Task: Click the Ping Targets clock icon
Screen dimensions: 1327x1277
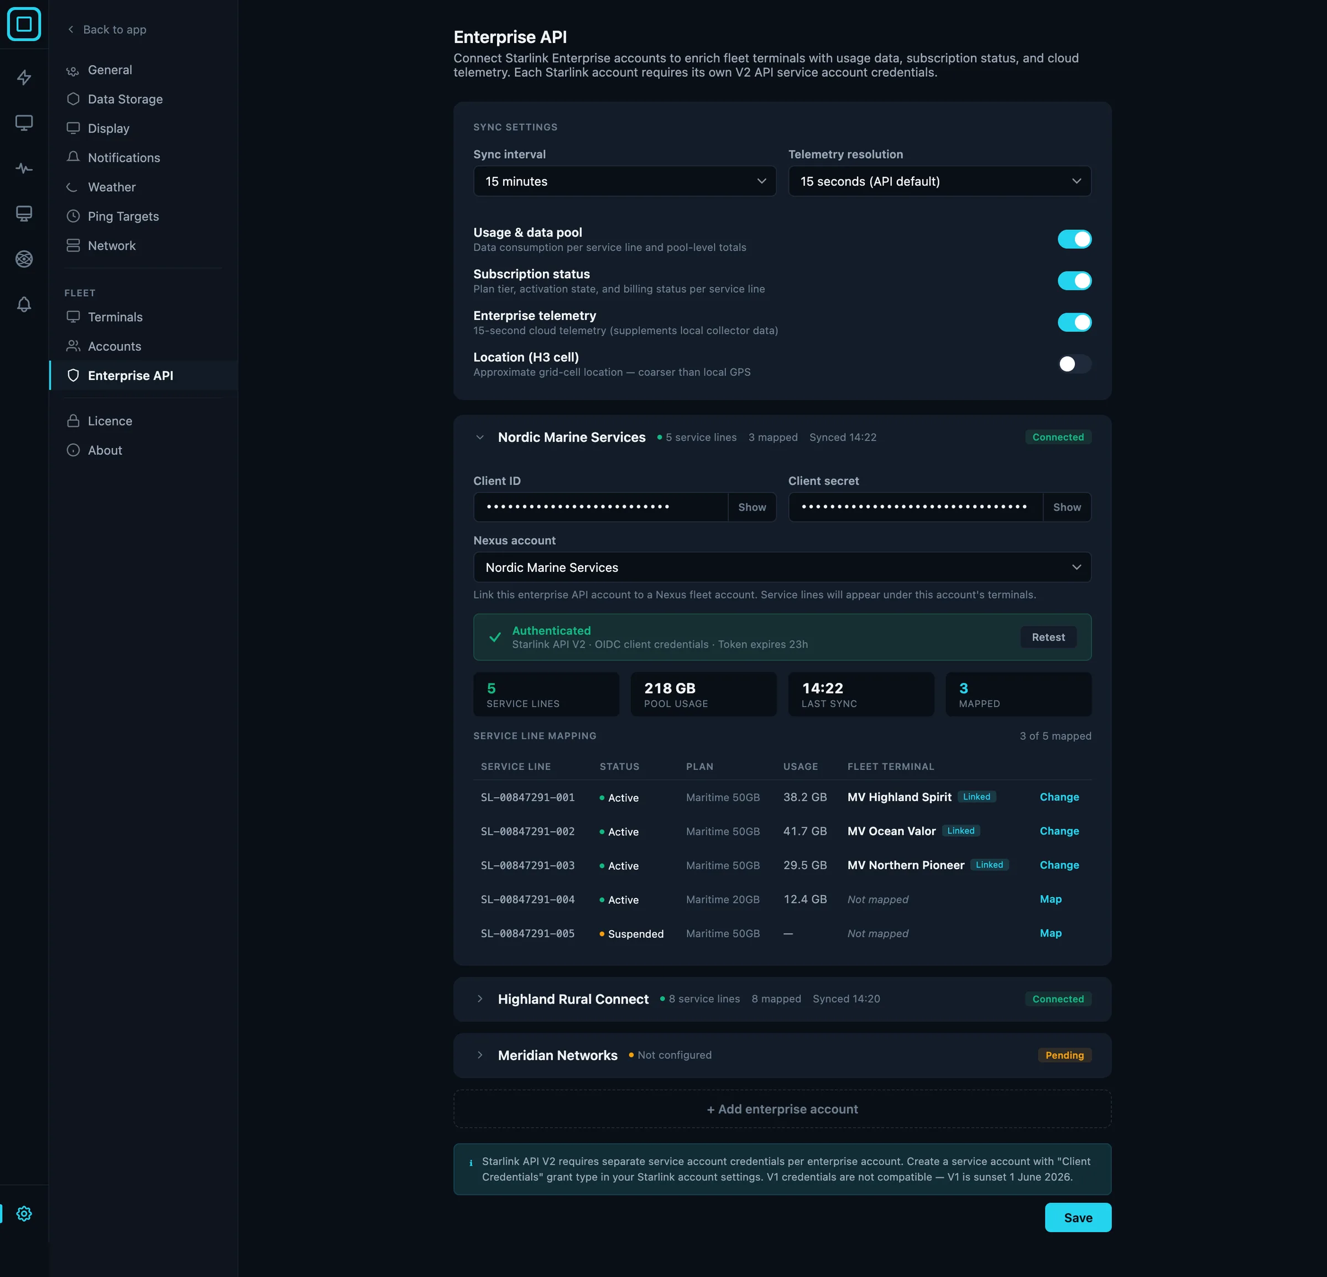Action: tap(73, 216)
